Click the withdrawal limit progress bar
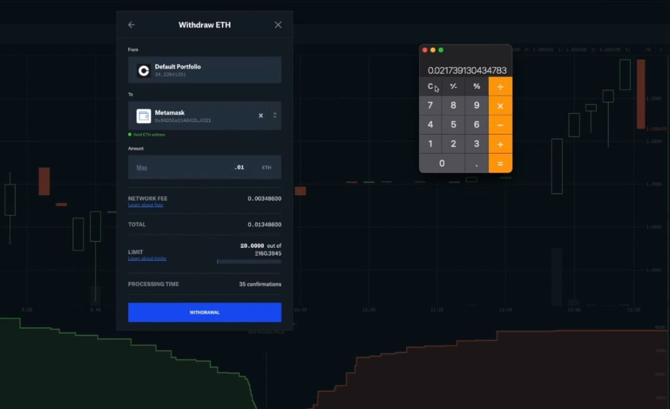Screen dimensions: 670x409 [249, 261]
